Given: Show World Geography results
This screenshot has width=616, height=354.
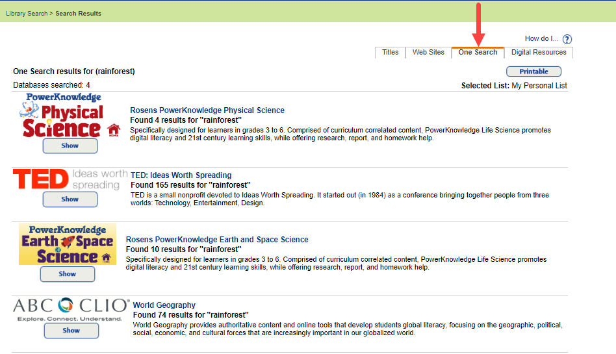Looking at the screenshot, I should [71, 331].
